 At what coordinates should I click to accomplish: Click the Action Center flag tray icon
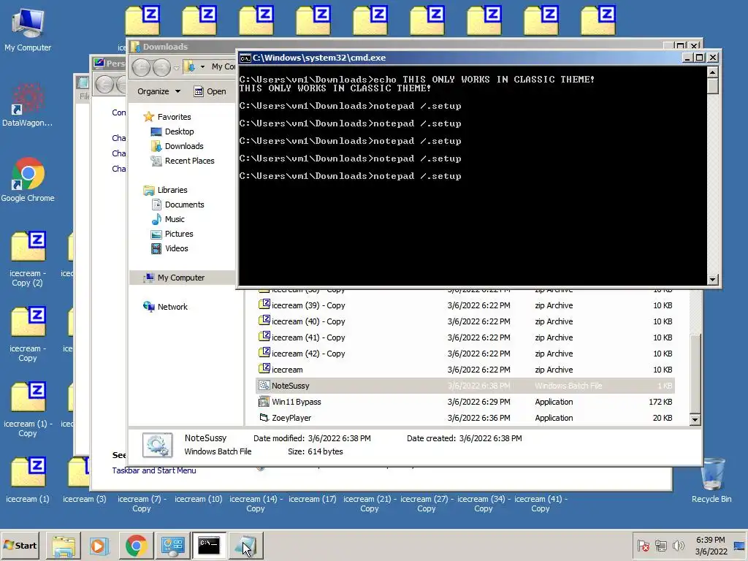pos(644,545)
